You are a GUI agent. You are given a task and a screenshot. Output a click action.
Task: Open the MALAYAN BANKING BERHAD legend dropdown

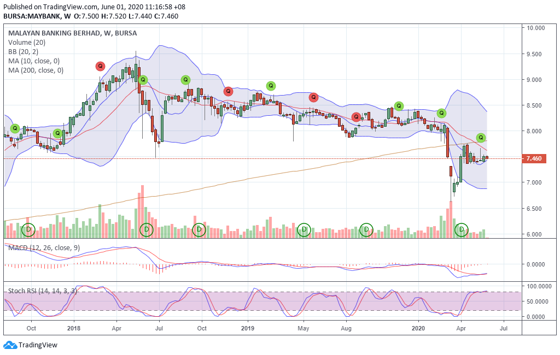click(x=72, y=33)
